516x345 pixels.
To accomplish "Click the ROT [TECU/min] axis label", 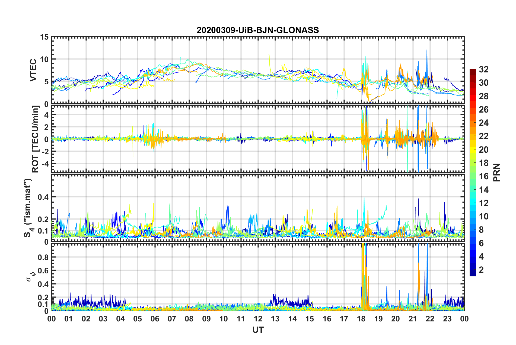I will tap(35, 139).
